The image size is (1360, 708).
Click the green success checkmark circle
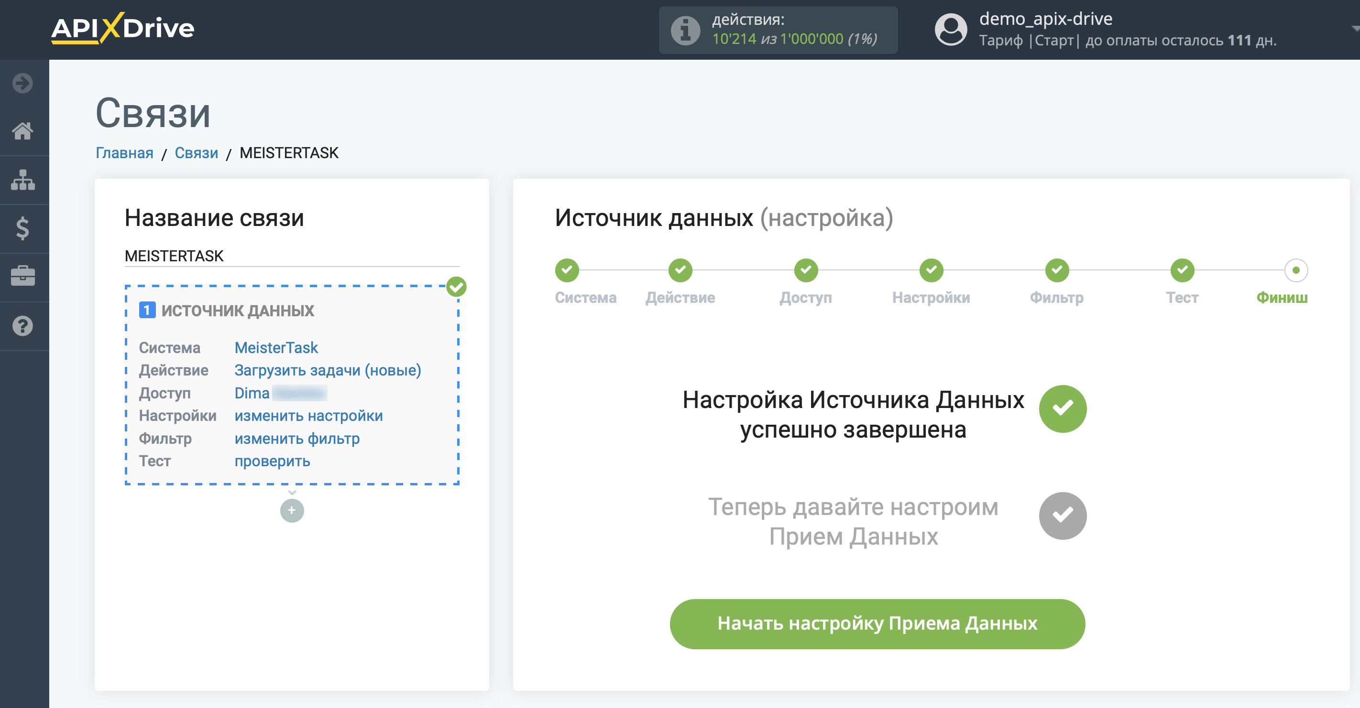[x=1063, y=409]
